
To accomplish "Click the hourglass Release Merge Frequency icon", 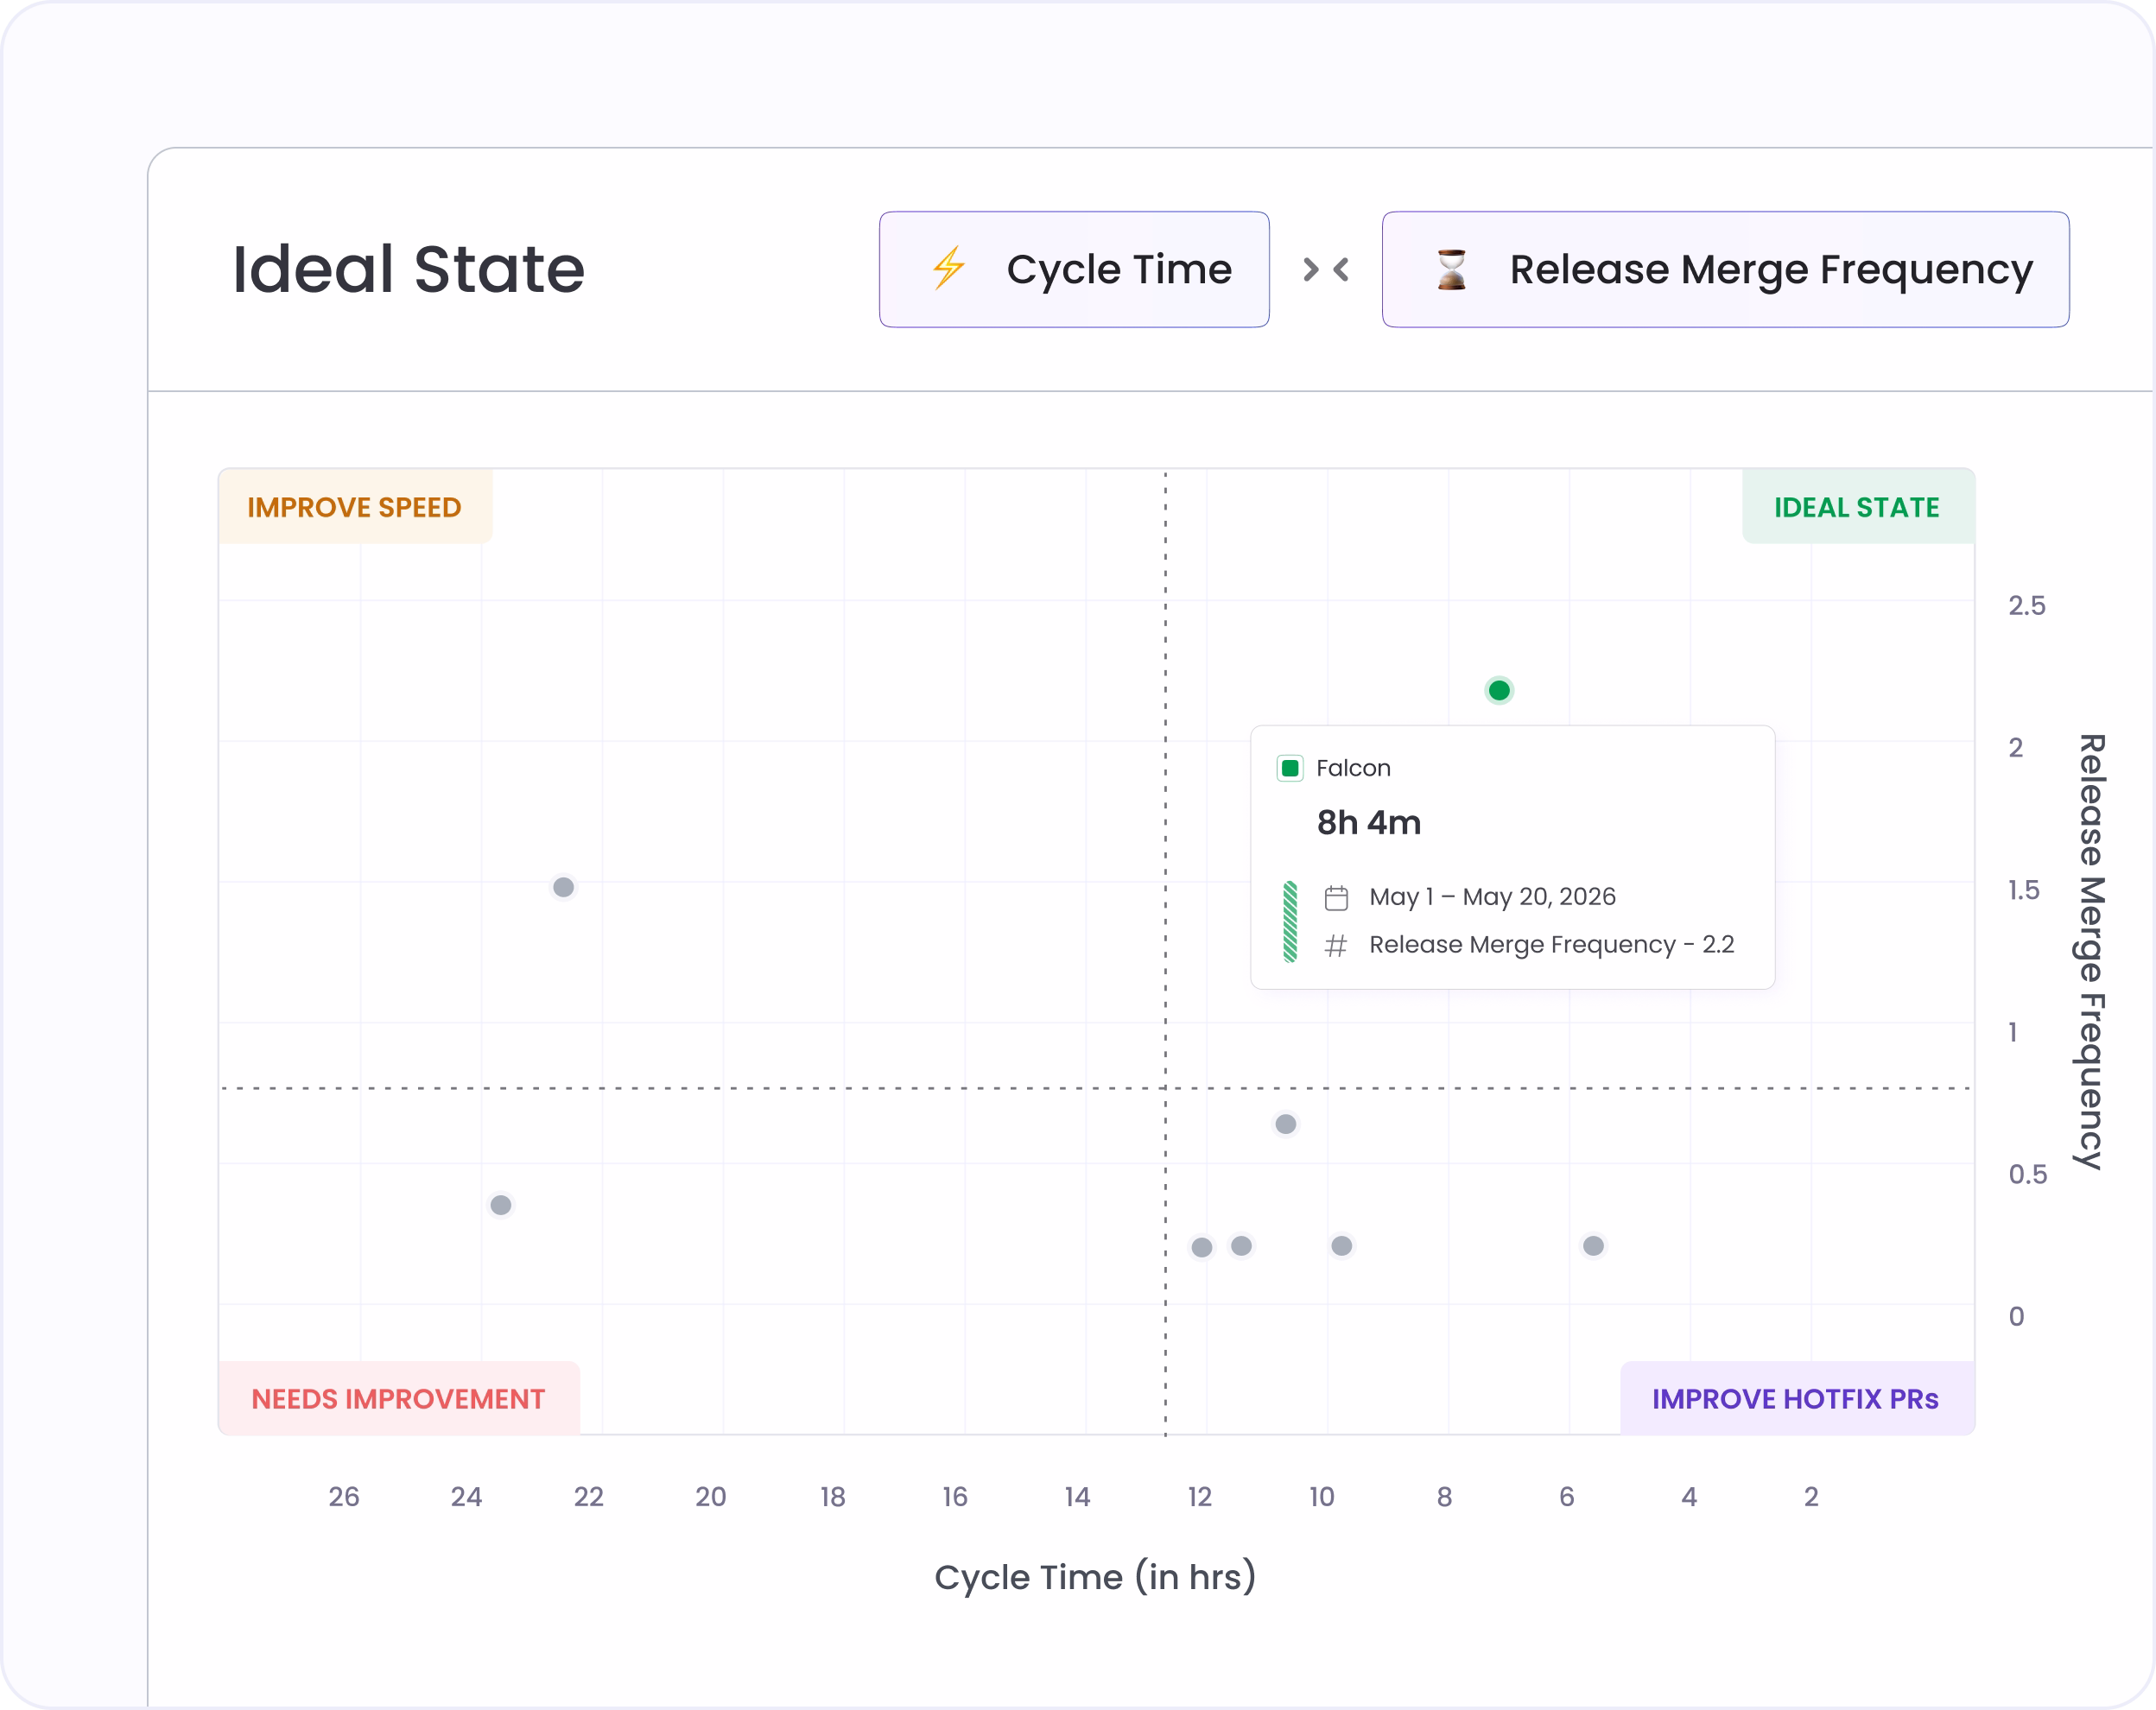I will [x=1451, y=269].
